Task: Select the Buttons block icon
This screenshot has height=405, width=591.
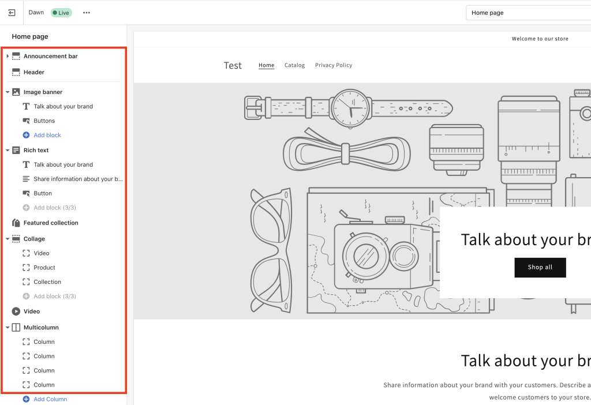Action: (26, 121)
